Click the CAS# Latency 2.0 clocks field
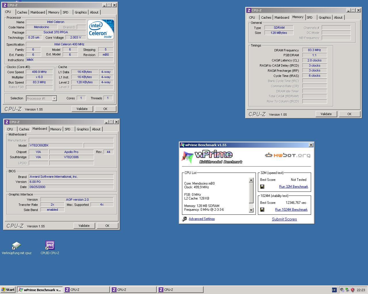The image size is (368, 294). tap(315, 60)
